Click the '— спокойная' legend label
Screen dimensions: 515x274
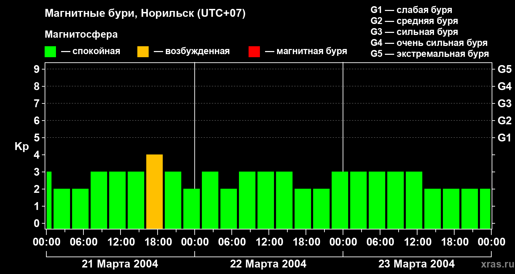coord(91,52)
